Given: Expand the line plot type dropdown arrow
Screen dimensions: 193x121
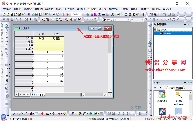Looking at the screenshot, I should (x=17, y=114).
